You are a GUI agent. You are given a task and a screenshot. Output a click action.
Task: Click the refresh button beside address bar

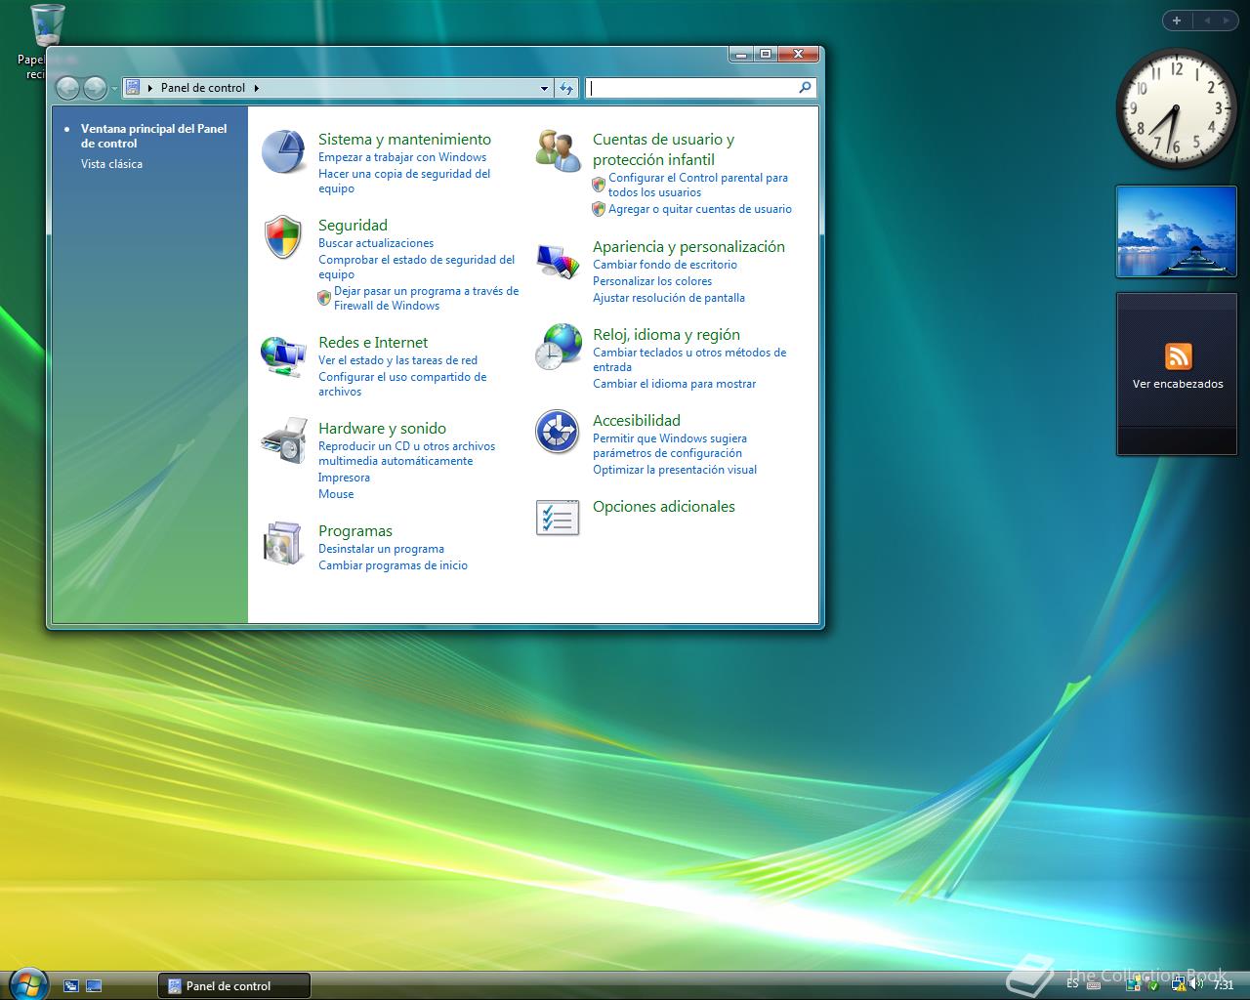[567, 88]
